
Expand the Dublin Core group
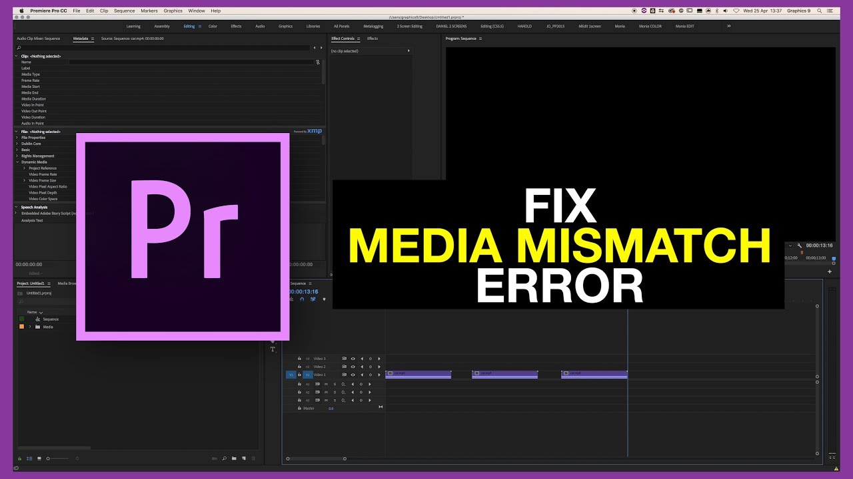17,144
